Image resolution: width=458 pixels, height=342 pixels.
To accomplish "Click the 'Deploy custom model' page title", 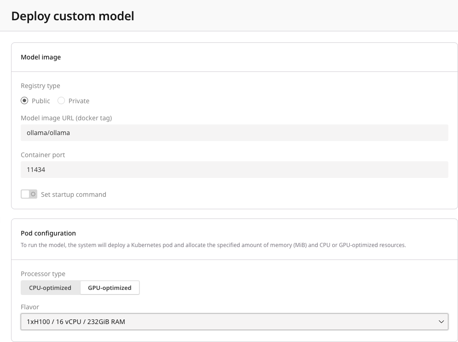I will click(73, 16).
